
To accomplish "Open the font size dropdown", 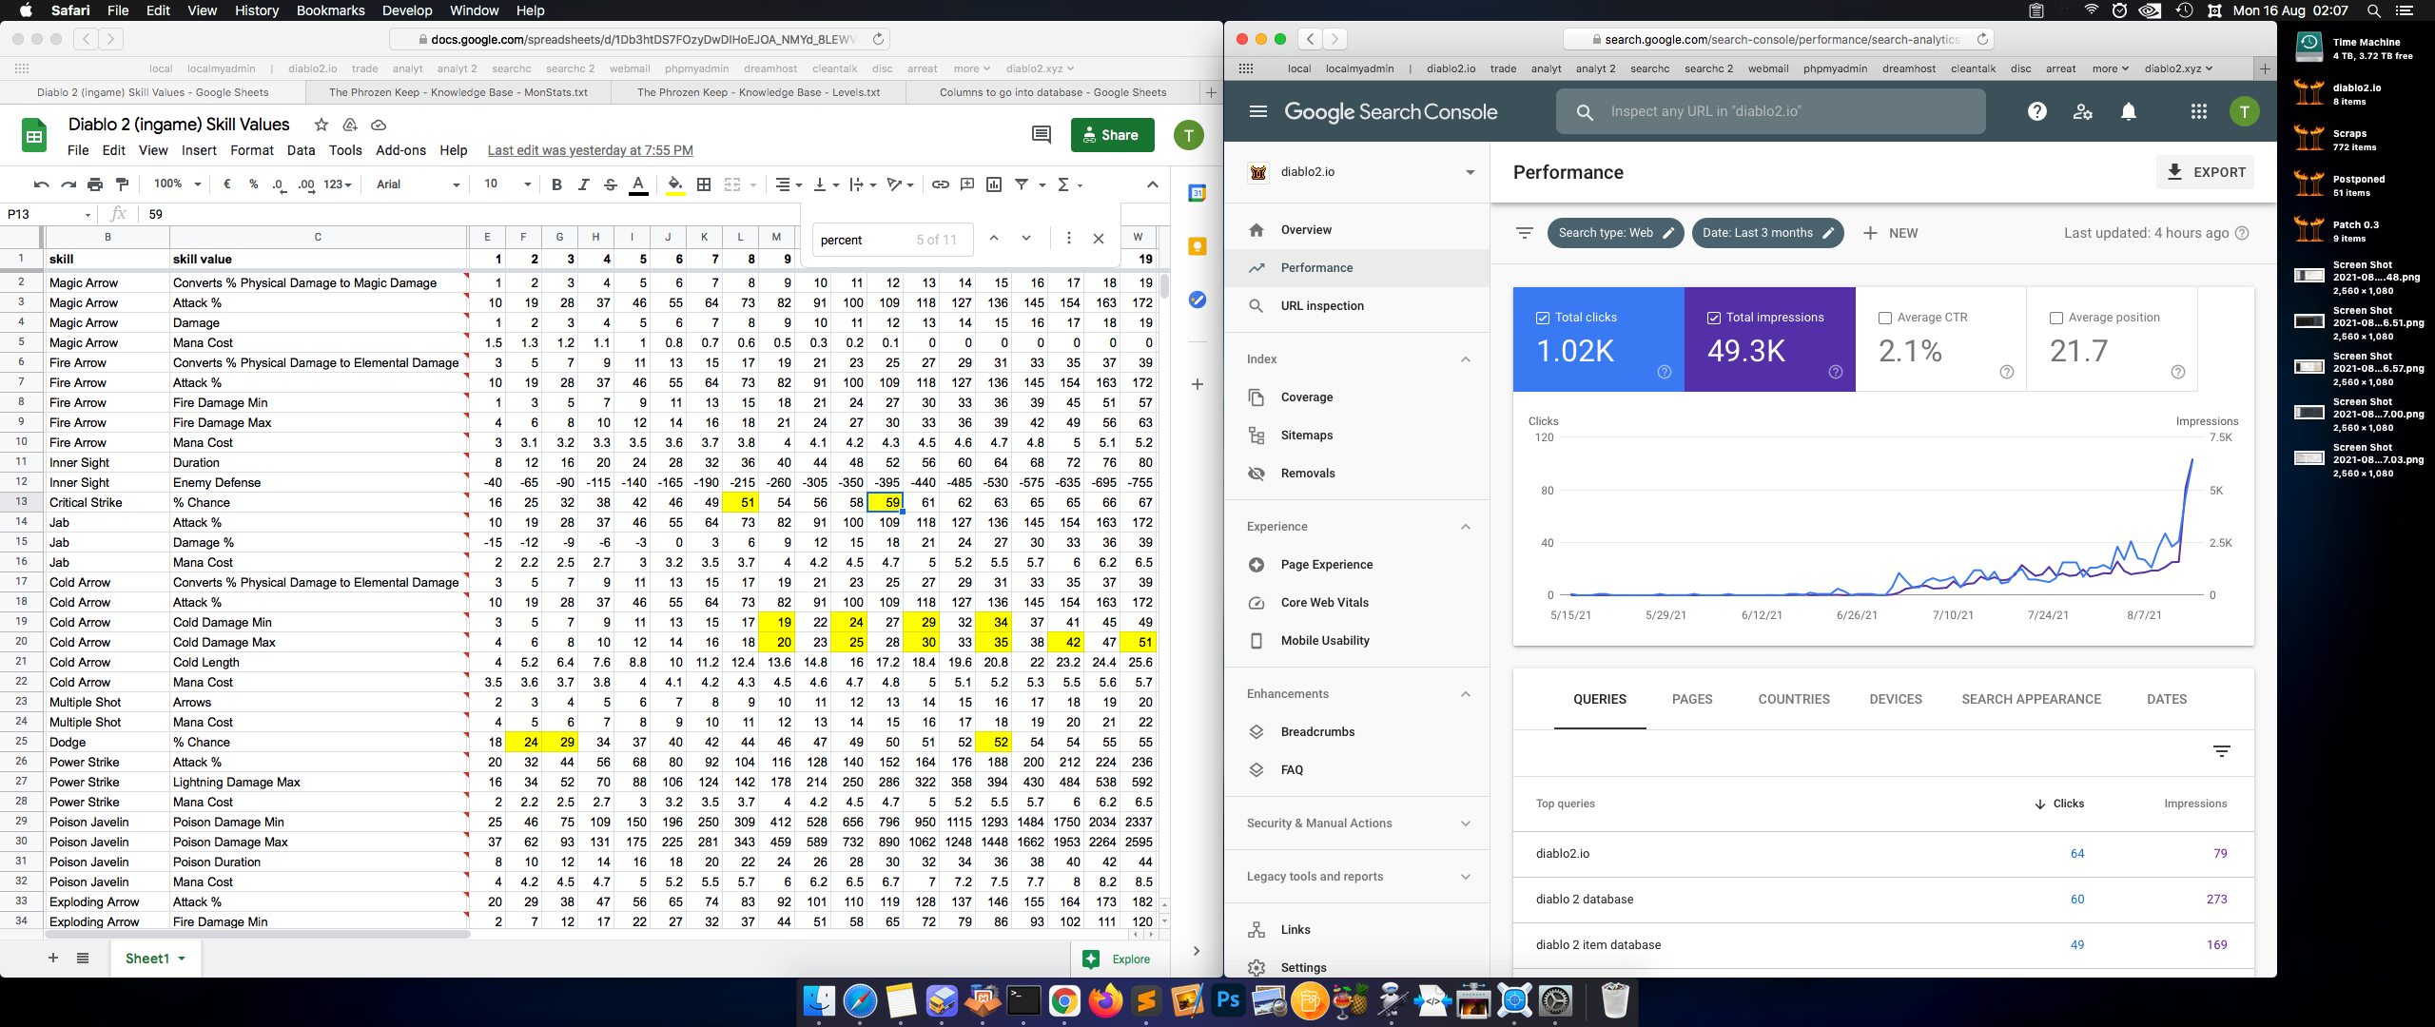I will 507,184.
